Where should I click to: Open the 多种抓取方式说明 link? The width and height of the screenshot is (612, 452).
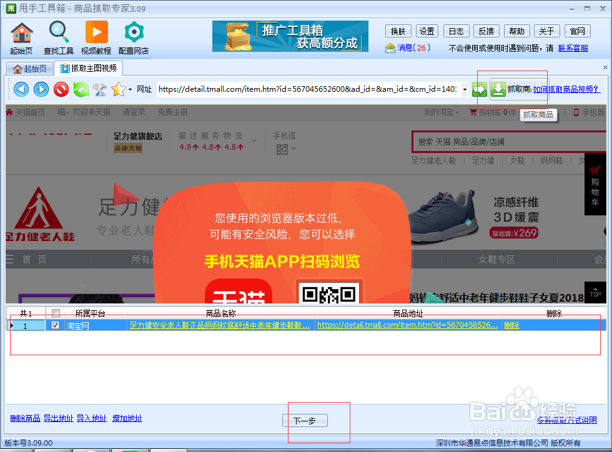tap(567, 420)
